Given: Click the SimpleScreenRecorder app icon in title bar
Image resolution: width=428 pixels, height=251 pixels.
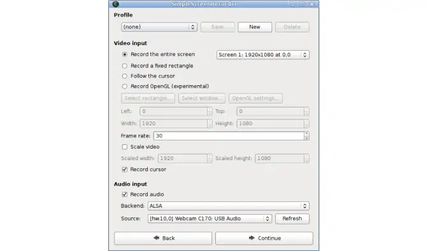Looking at the screenshot, I should [116, 4].
